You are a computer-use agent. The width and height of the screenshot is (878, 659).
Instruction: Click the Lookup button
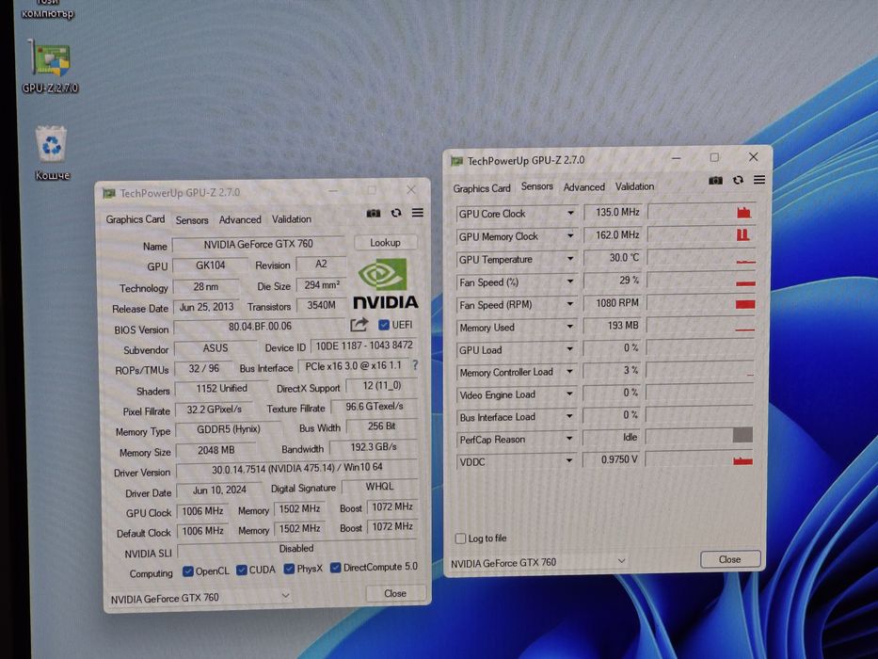pos(385,243)
